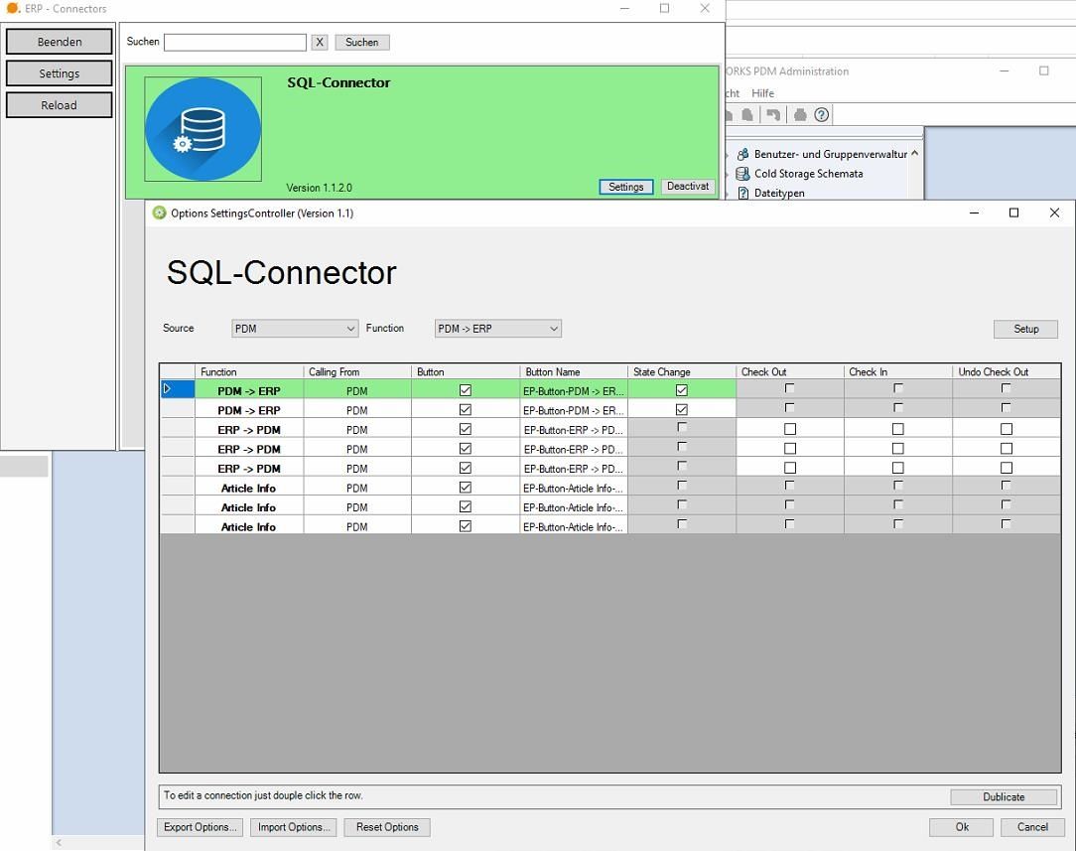This screenshot has width=1076, height=851.
Task: Click Deactivat to disable the SQL-Connector
Action: tap(687, 186)
